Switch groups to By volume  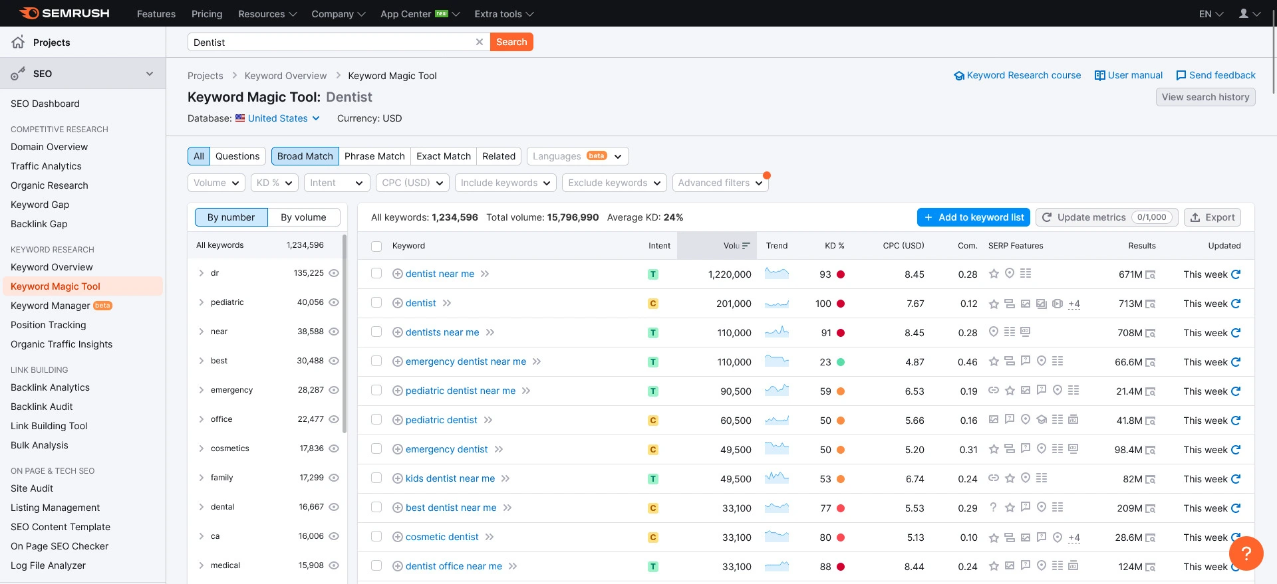(303, 217)
